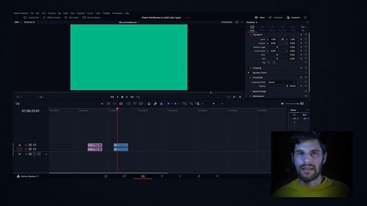
Task: Adjust the Rotation Angle slider
Action: 278,47
